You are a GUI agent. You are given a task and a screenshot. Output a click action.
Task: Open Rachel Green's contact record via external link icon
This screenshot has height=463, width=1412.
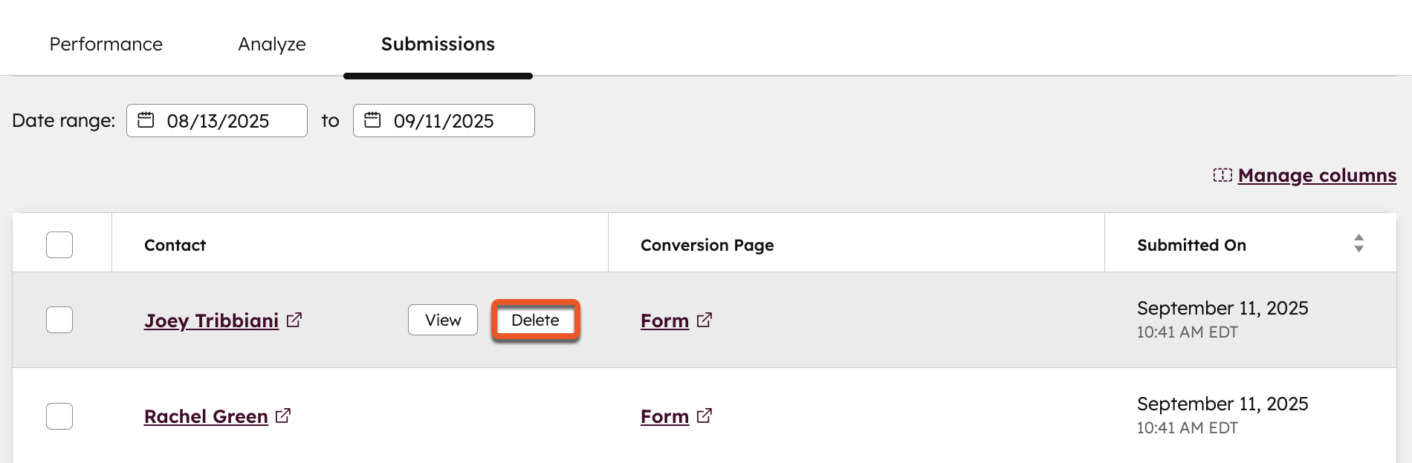click(x=283, y=416)
